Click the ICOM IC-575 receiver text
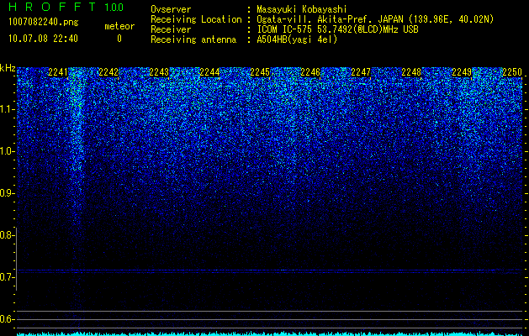This screenshot has height=336, width=529. coord(337,29)
